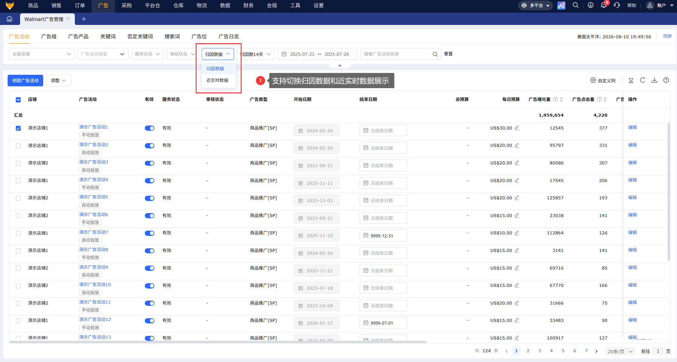This screenshot has height=362, width=677.
Task: Collapse the filter panel arrow
Action: (340, 65)
